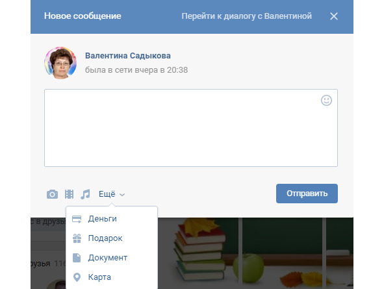The width and height of the screenshot is (384, 289).
Task: Open Перейти к диалогу с Валентиной link
Action: pyautogui.click(x=247, y=16)
